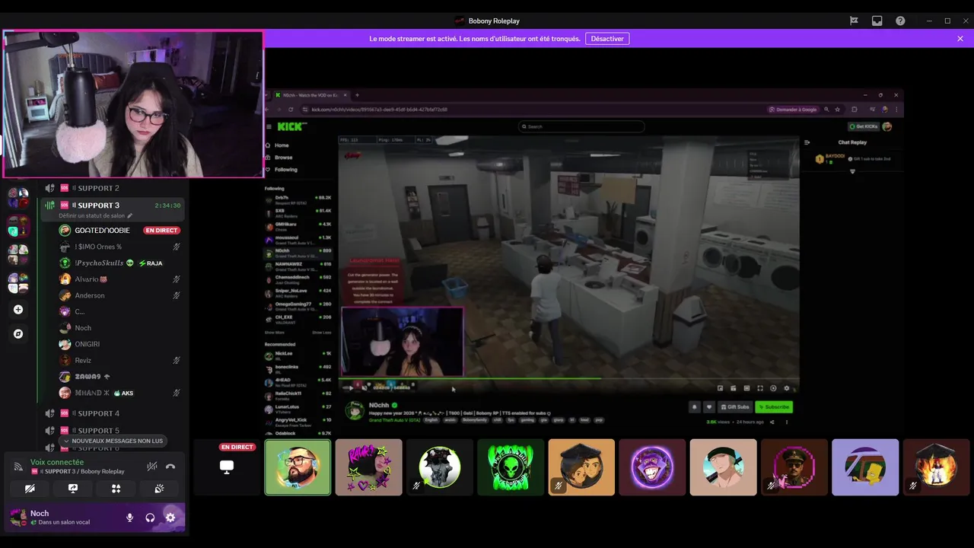The width and height of the screenshot is (974, 548).
Task: Select the military officer avatar tile
Action: pos(794,467)
